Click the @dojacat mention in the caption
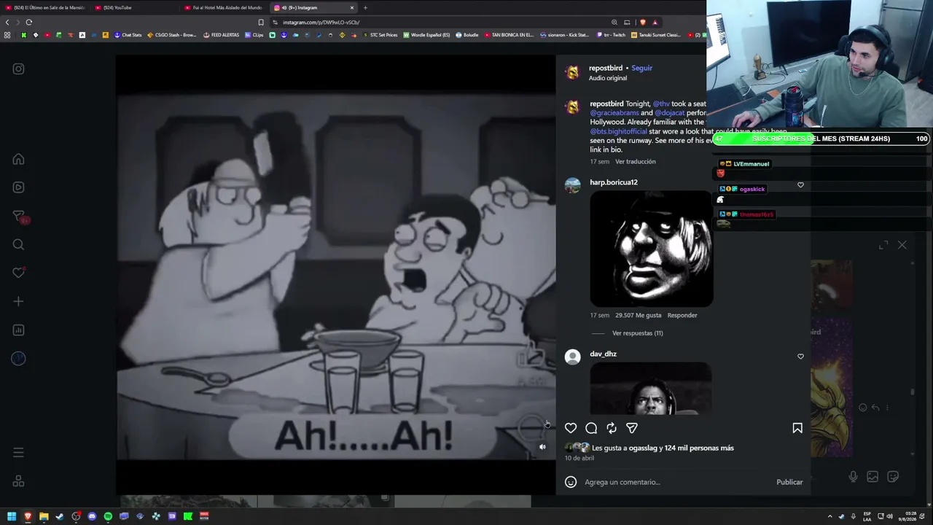This screenshot has width=933, height=525. [x=670, y=113]
